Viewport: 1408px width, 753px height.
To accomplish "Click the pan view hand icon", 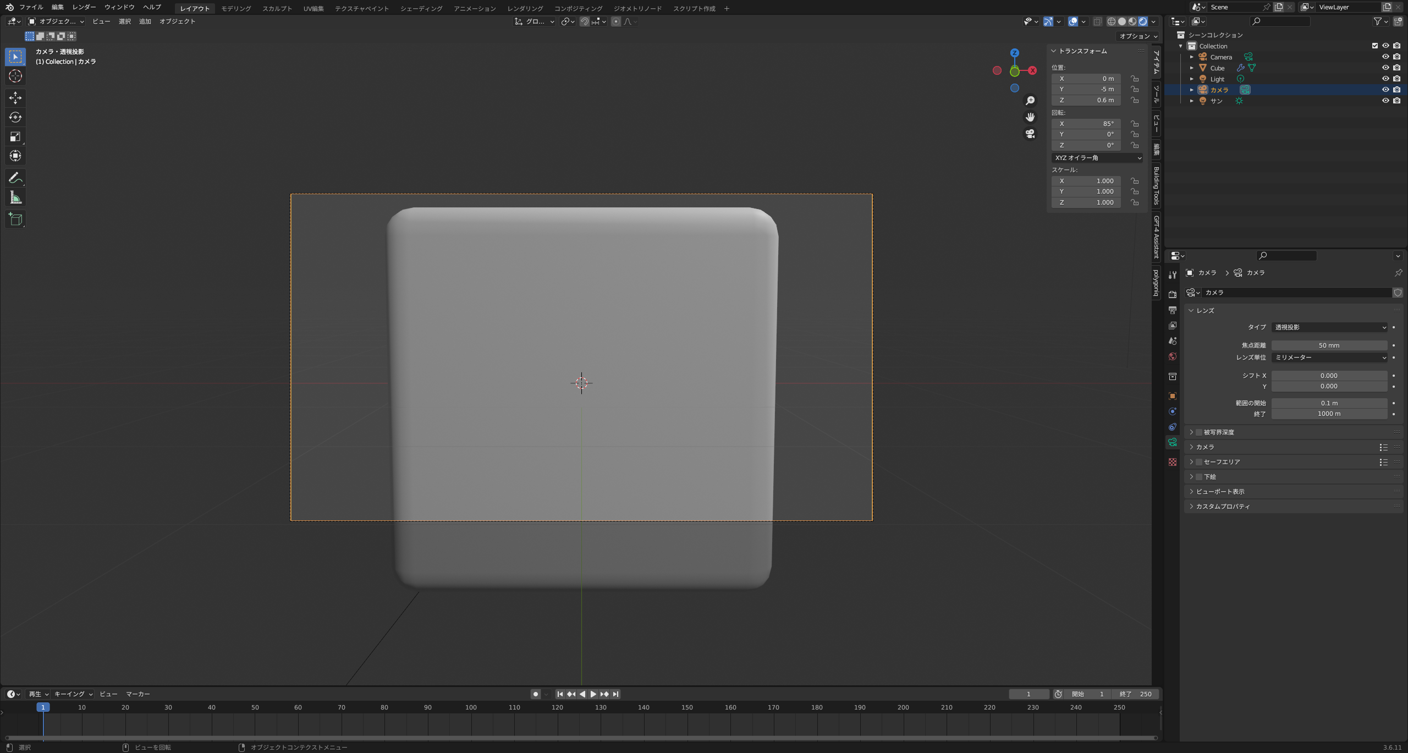I will pyautogui.click(x=1030, y=117).
